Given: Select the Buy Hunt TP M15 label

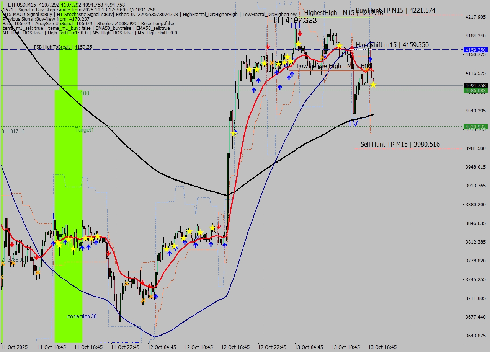Looking at the screenshot, I should click(395, 11).
